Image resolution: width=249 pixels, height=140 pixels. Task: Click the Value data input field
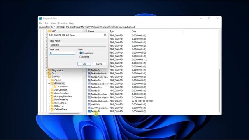point(62,53)
